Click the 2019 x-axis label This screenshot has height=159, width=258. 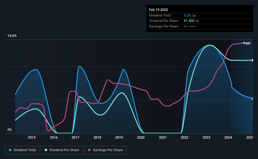(119, 137)
